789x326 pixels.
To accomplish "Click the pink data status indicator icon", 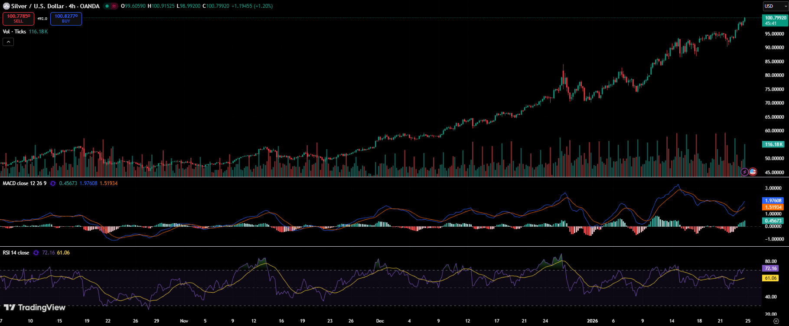I will pos(114,6).
